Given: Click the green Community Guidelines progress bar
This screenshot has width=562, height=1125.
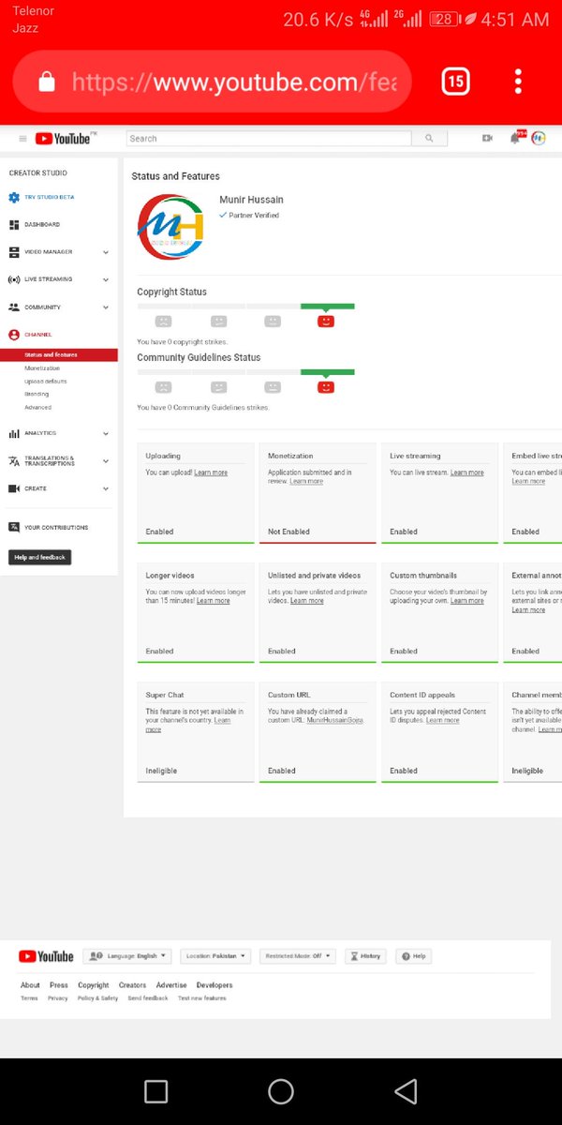Looking at the screenshot, I should pos(327,371).
